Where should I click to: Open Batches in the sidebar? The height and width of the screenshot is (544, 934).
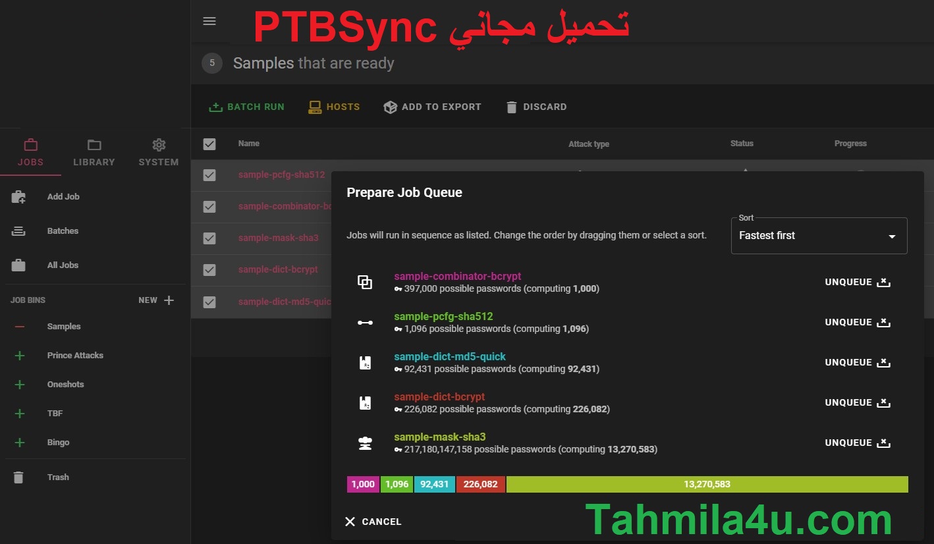63,231
